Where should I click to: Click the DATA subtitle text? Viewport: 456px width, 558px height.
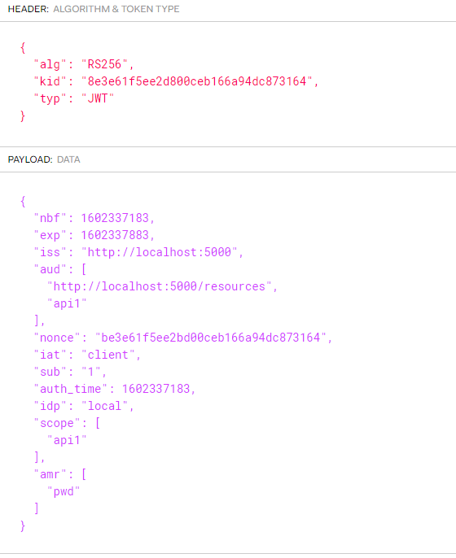click(x=68, y=159)
